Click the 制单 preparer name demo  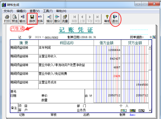pos(132,115)
